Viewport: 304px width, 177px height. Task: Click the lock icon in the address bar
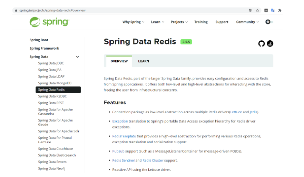coord(16,10)
